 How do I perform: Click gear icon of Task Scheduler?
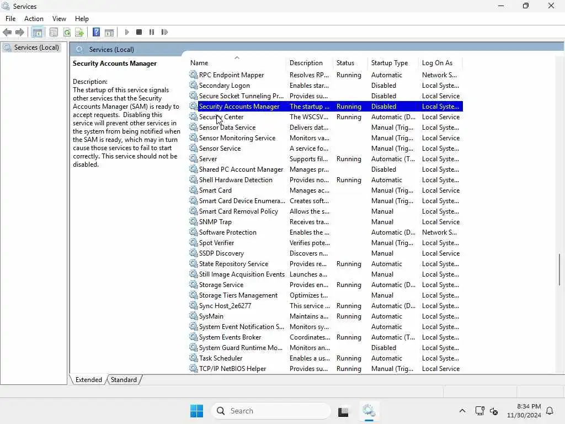pyautogui.click(x=194, y=358)
